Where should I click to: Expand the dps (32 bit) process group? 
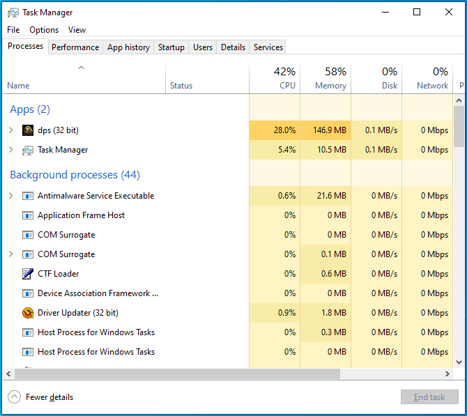pos(10,130)
